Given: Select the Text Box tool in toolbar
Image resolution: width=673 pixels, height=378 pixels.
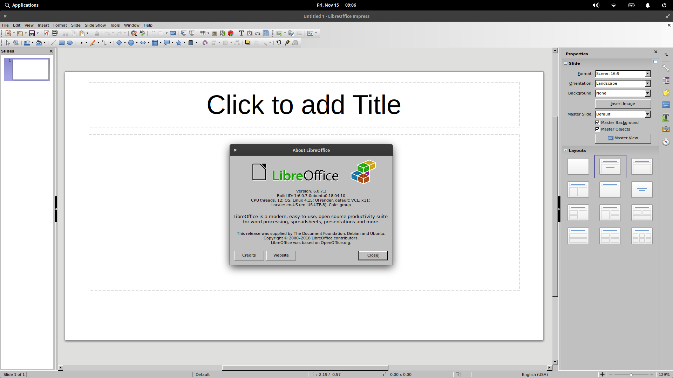Looking at the screenshot, I should tap(241, 33).
